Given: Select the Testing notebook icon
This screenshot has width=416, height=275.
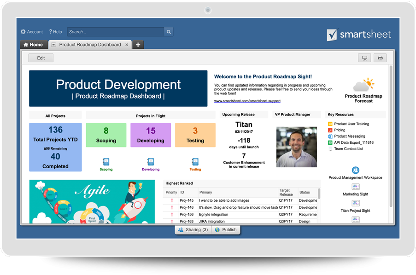Looking at the screenshot, I should tap(195, 163).
